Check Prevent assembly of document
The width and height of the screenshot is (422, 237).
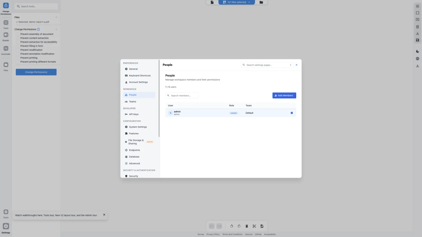[18, 34]
